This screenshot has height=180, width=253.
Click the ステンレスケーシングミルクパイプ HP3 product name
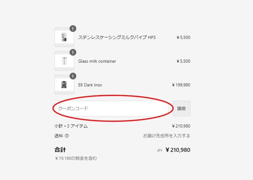point(117,37)
